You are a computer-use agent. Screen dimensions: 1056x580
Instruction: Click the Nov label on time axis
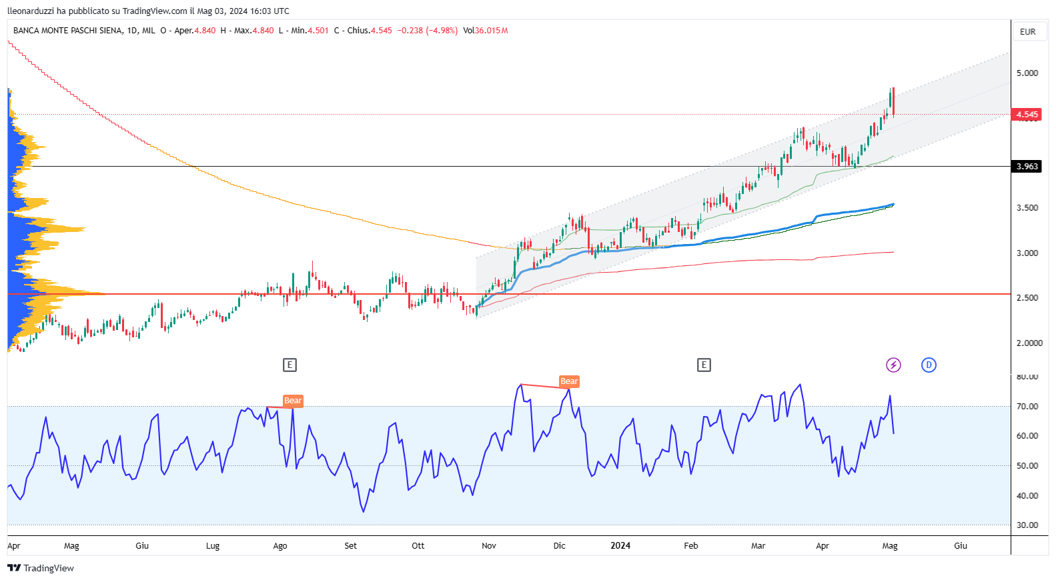489,546
